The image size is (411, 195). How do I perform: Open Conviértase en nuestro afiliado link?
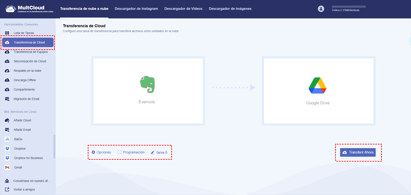click(32, 181)
